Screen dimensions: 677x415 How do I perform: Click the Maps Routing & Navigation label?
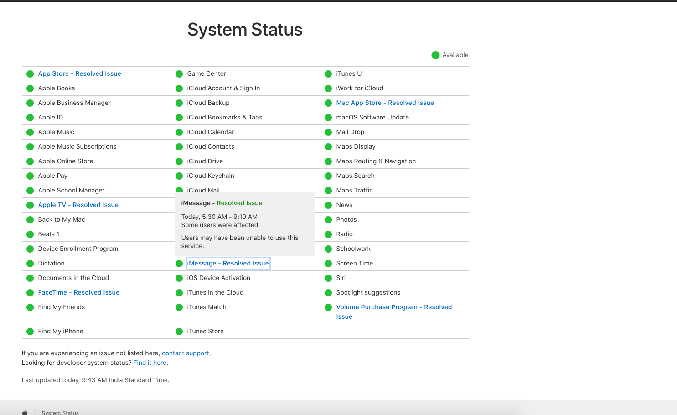point(376,161)
